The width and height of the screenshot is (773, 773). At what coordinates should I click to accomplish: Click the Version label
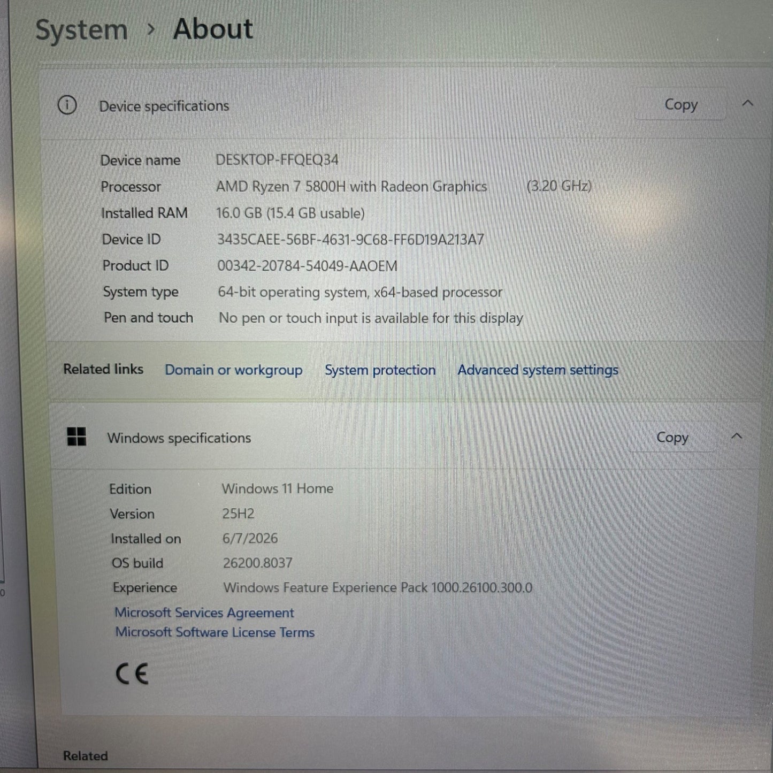click(132, 514)
